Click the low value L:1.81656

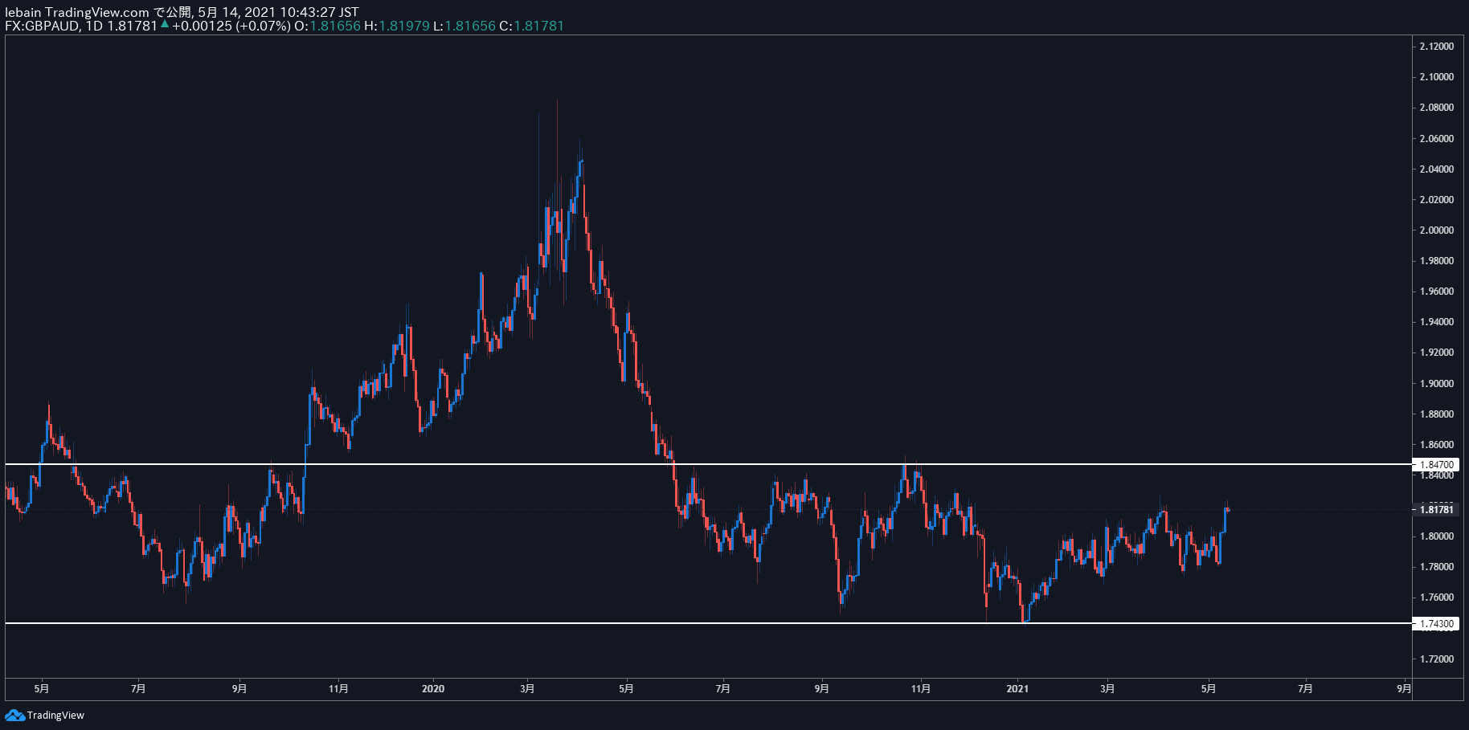464,26
